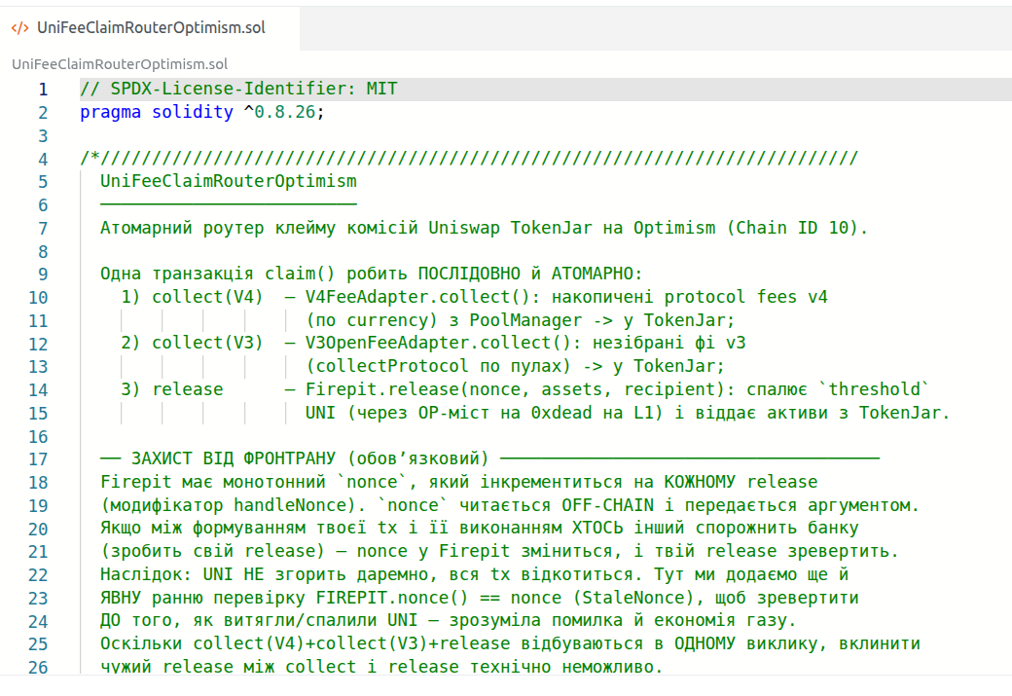Click the ^0.8.26 version number
This screenshot has width=1012, height=696.
[x=279, y=112]
